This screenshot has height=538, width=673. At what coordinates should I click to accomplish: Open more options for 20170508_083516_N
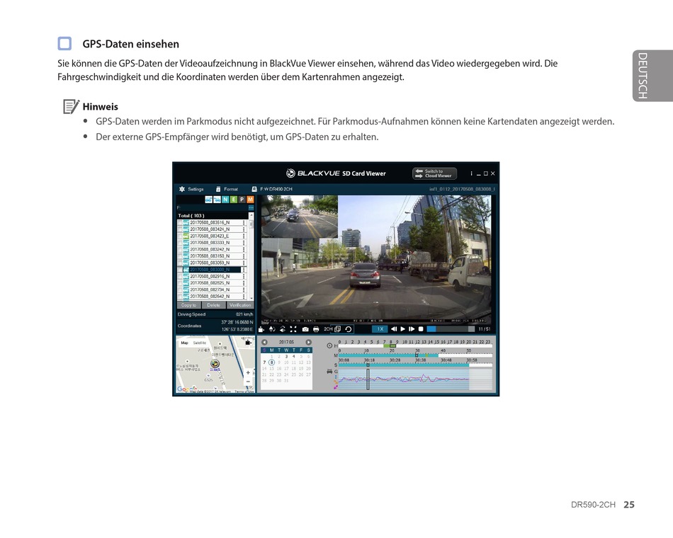(244, 223)
